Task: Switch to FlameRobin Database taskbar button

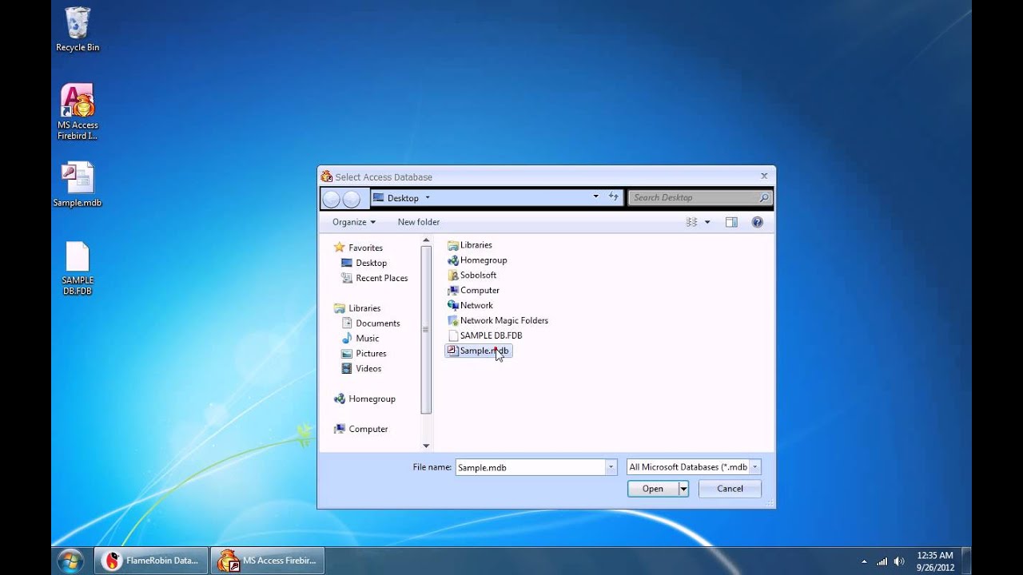Action: point(151,561)
